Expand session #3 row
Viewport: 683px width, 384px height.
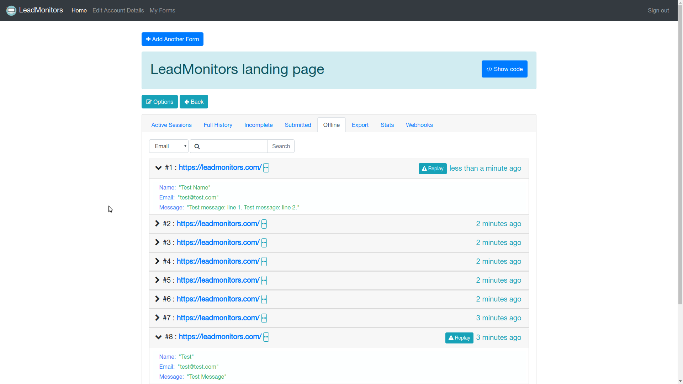[157, 242]
